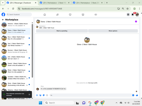The image size is (142, 106).
Task: Click the message text input field
Action: click(90, 95)
